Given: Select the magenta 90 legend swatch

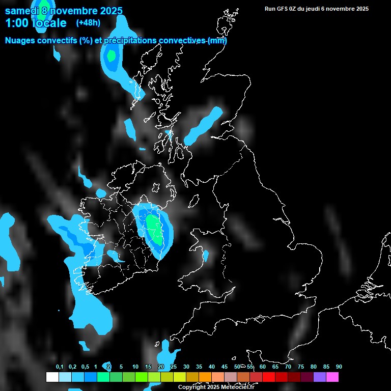Looking at the screenshot, I should click(332, 377).
